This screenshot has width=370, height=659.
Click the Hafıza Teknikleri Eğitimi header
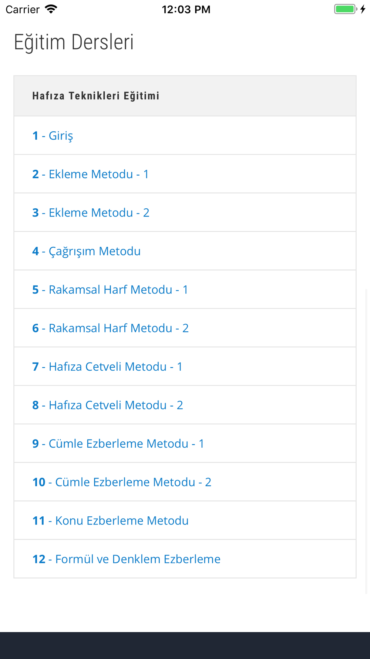pos(185,96)
